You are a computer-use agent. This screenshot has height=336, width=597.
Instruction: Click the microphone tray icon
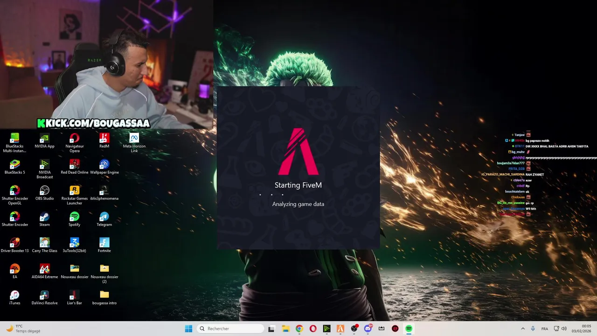click(x=533, y=329)
